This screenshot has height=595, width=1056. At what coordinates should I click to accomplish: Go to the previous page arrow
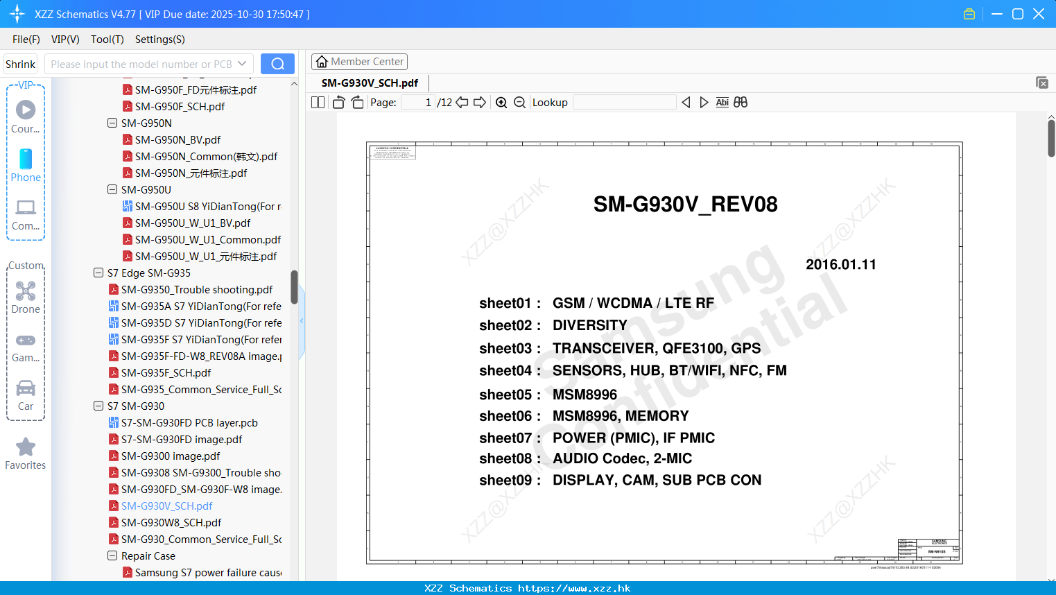[x=462, y=103]
